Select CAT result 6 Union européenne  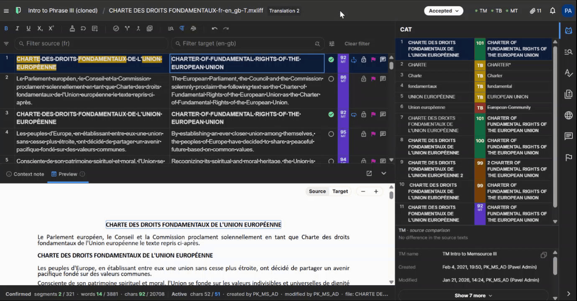pos(473,107)
